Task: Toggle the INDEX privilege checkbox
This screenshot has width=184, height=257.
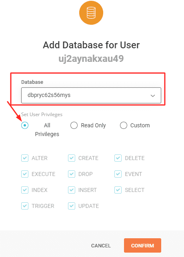Action: [x=25, y=190]
